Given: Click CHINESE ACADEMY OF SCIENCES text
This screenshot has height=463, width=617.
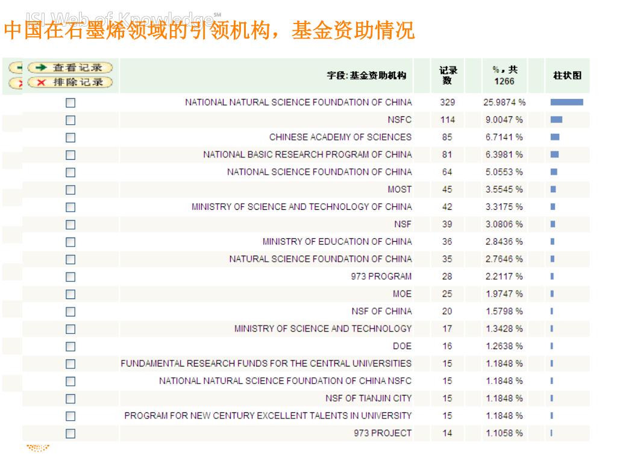Looking at the screenshot, I should (x=340, y=137).
